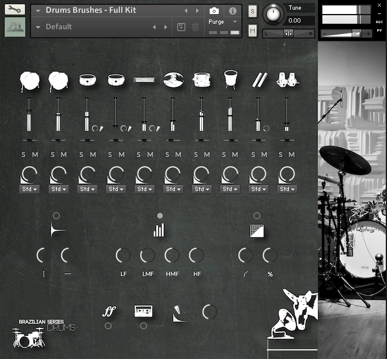Disable the equalizer power circle
387x359 pixels.
tap(160, 215)
